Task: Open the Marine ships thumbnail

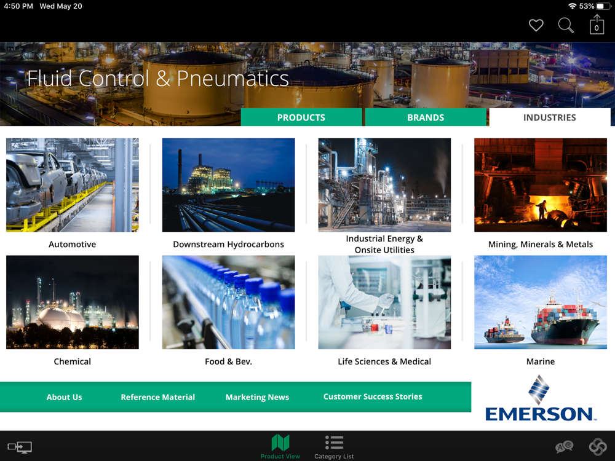Action: [x=541, y=302]
